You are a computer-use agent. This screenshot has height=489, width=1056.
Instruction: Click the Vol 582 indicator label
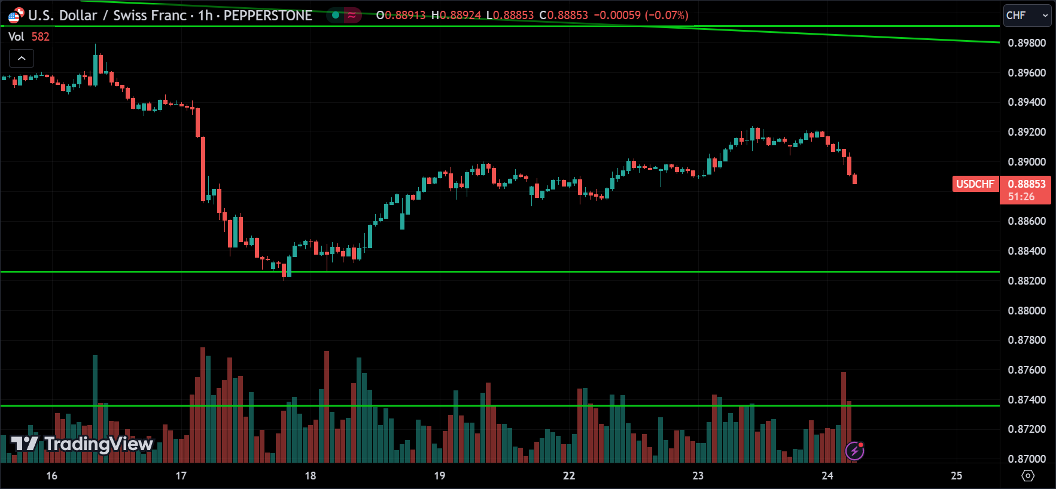(x=29, y=36)
